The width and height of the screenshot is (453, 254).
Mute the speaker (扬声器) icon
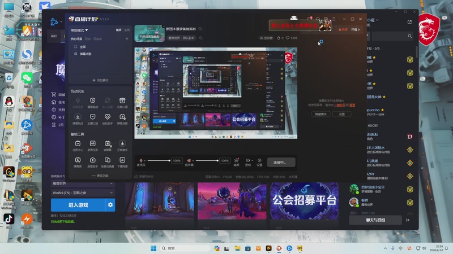pyautogui.click(x=189, y=161)
